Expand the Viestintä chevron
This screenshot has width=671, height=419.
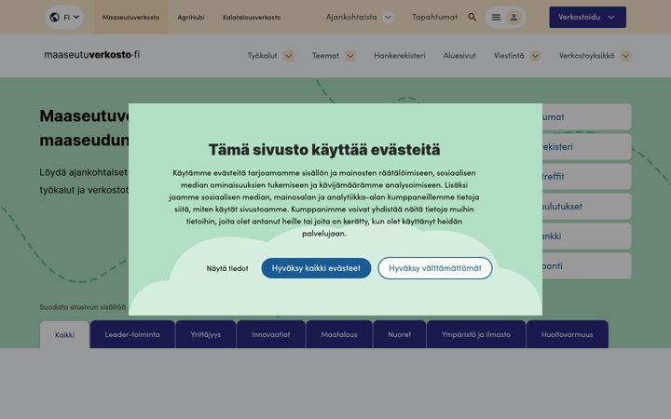coord(535,56)
